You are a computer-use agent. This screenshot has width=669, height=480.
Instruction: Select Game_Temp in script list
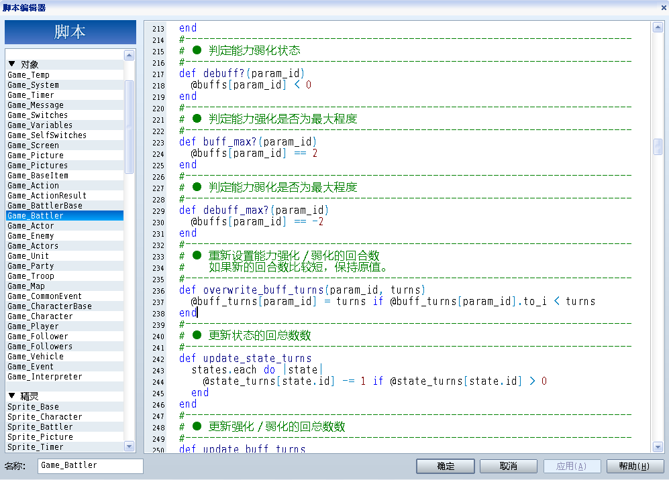click(65, 75)
